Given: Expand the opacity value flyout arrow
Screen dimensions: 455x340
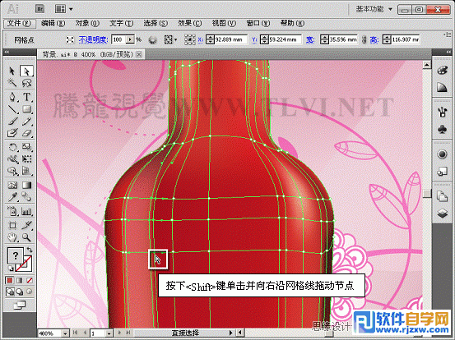Looking at the screenshot, I should pyautogui.click(x=131, y=39).
